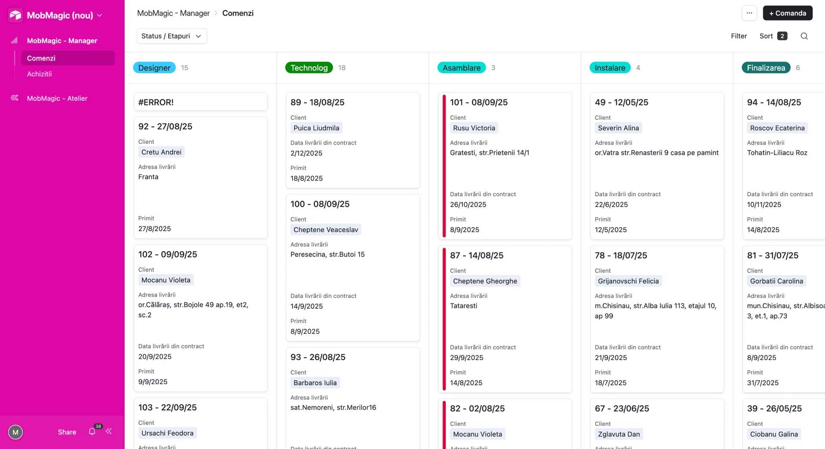Click MobMagic - Manager breadcrumb
This screenshot has width=825, height=449.
pyautogui.click(x=173, y=13)
